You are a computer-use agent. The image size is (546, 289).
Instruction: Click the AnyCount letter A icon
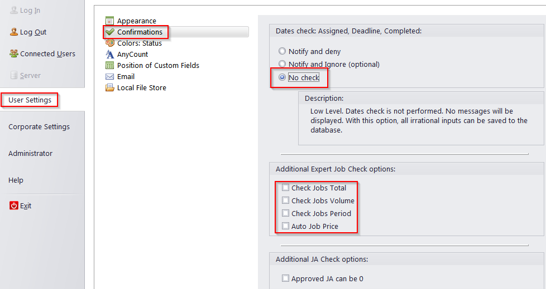[109, 54]
